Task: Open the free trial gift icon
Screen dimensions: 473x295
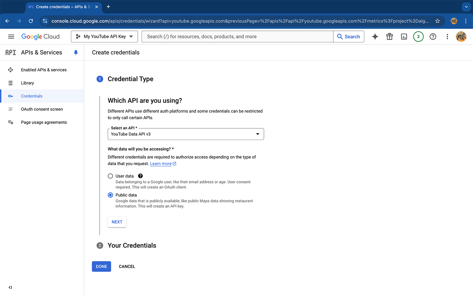Action: 389,36
